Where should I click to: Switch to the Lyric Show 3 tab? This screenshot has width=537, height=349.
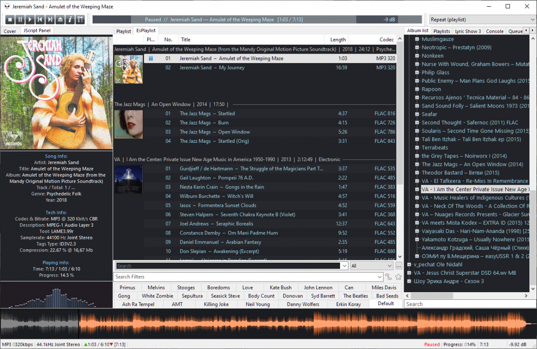click(x=468, y=31)
